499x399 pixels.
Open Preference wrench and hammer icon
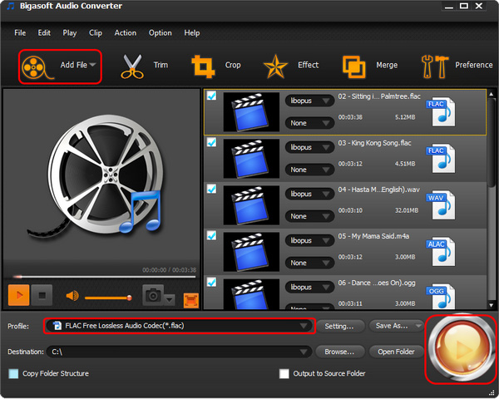[x=434, y=66]
